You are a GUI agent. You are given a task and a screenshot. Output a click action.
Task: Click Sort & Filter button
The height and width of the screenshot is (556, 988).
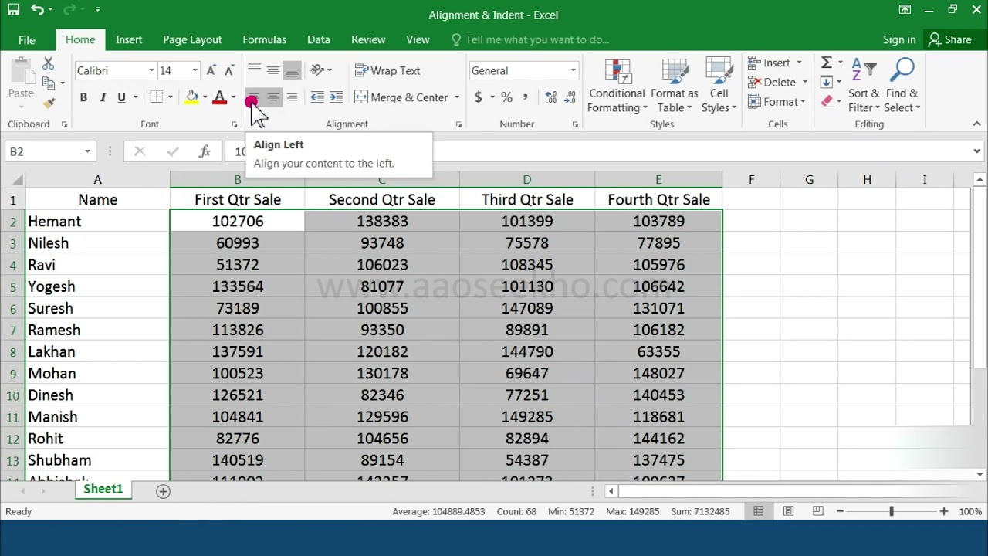864,86
